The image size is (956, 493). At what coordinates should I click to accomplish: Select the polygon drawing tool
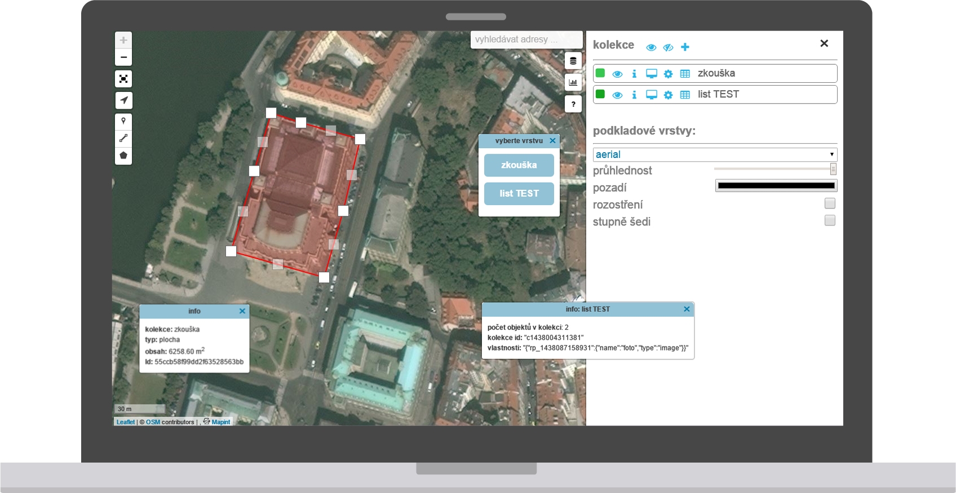tap(123, 156)
